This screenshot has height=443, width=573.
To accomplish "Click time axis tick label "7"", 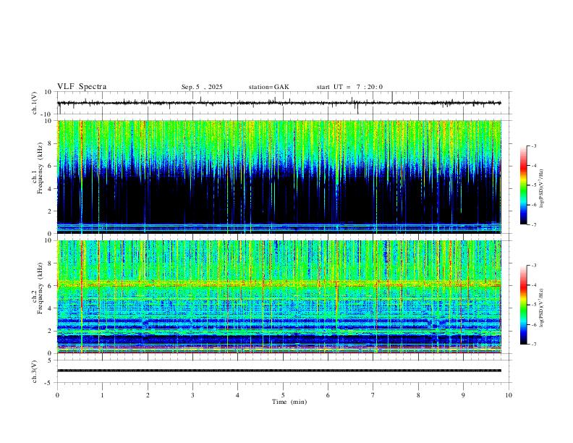I will (x=373, y=395).
